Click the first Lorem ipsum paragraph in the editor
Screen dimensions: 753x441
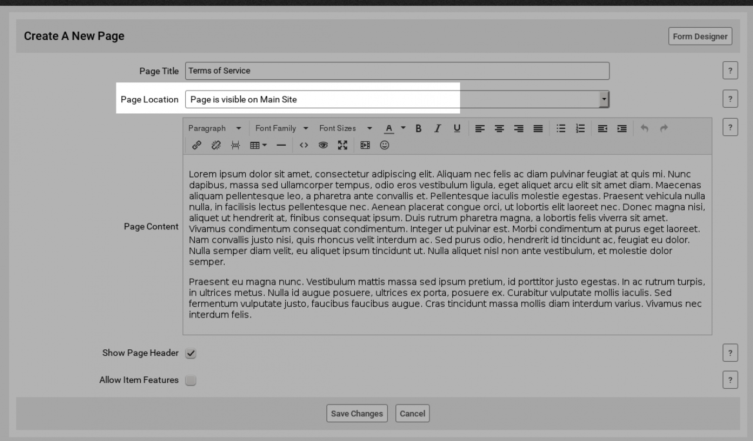coord(447,218)
